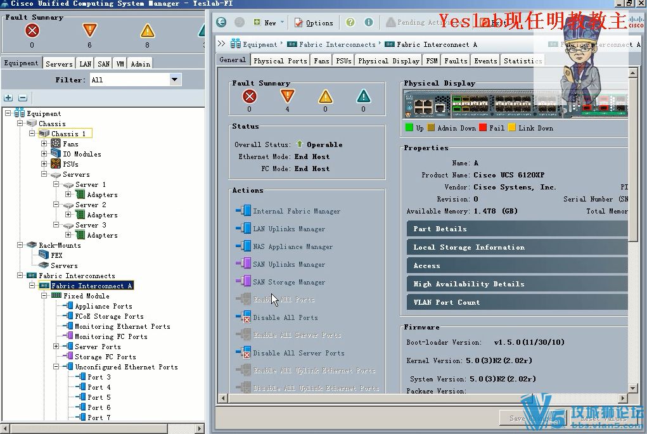Viewport: 647px width, 434px height.
Task: Open the FSM tab
Action: tap(432, 61)
